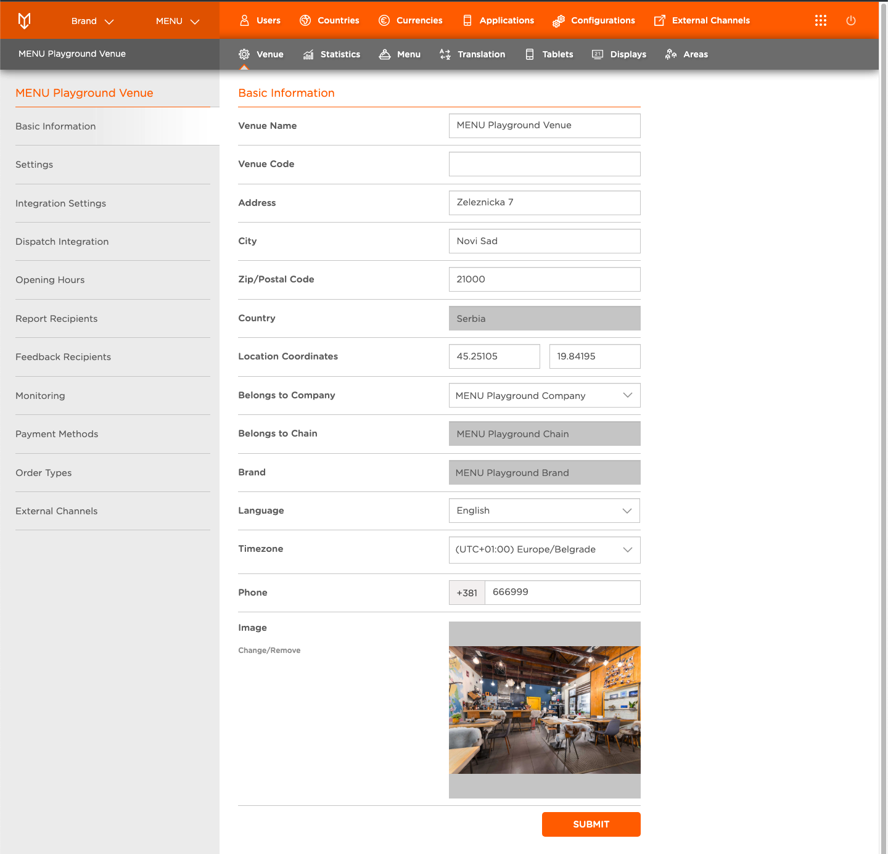Open Settings in sidebar
The width and height of the screenshot is (888, 854).
113,165
